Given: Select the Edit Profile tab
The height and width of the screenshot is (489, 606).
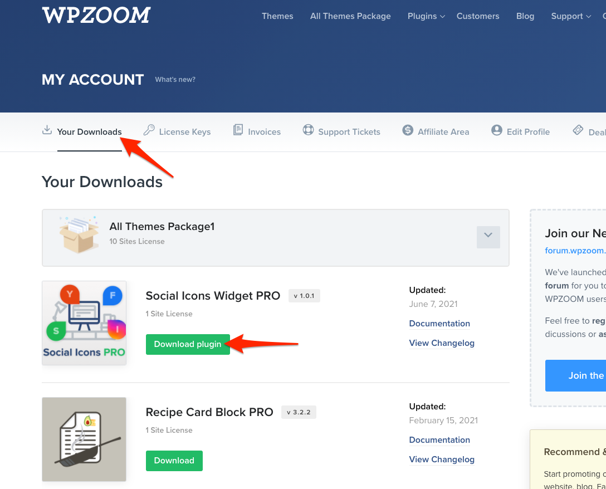Looking at the screenshot, I should click(528, 132).
